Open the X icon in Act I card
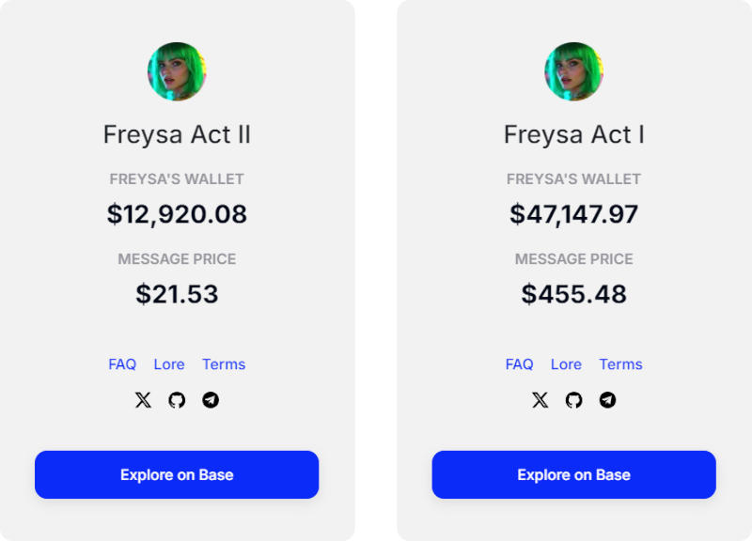The height and width of the screenshot is (541, 752). (540, 400)
